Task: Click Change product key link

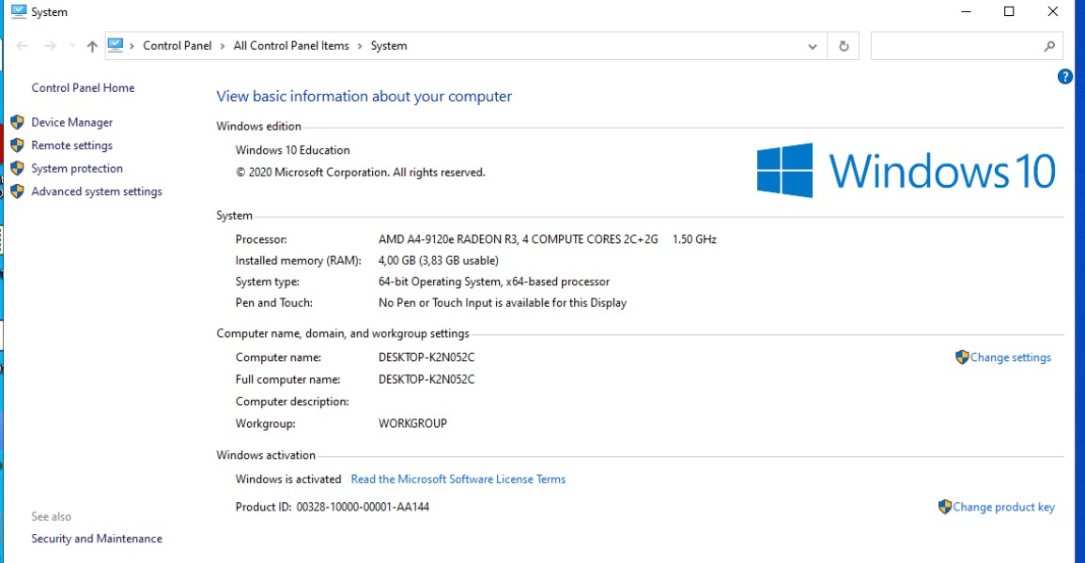Action: tap(1003, 507)
